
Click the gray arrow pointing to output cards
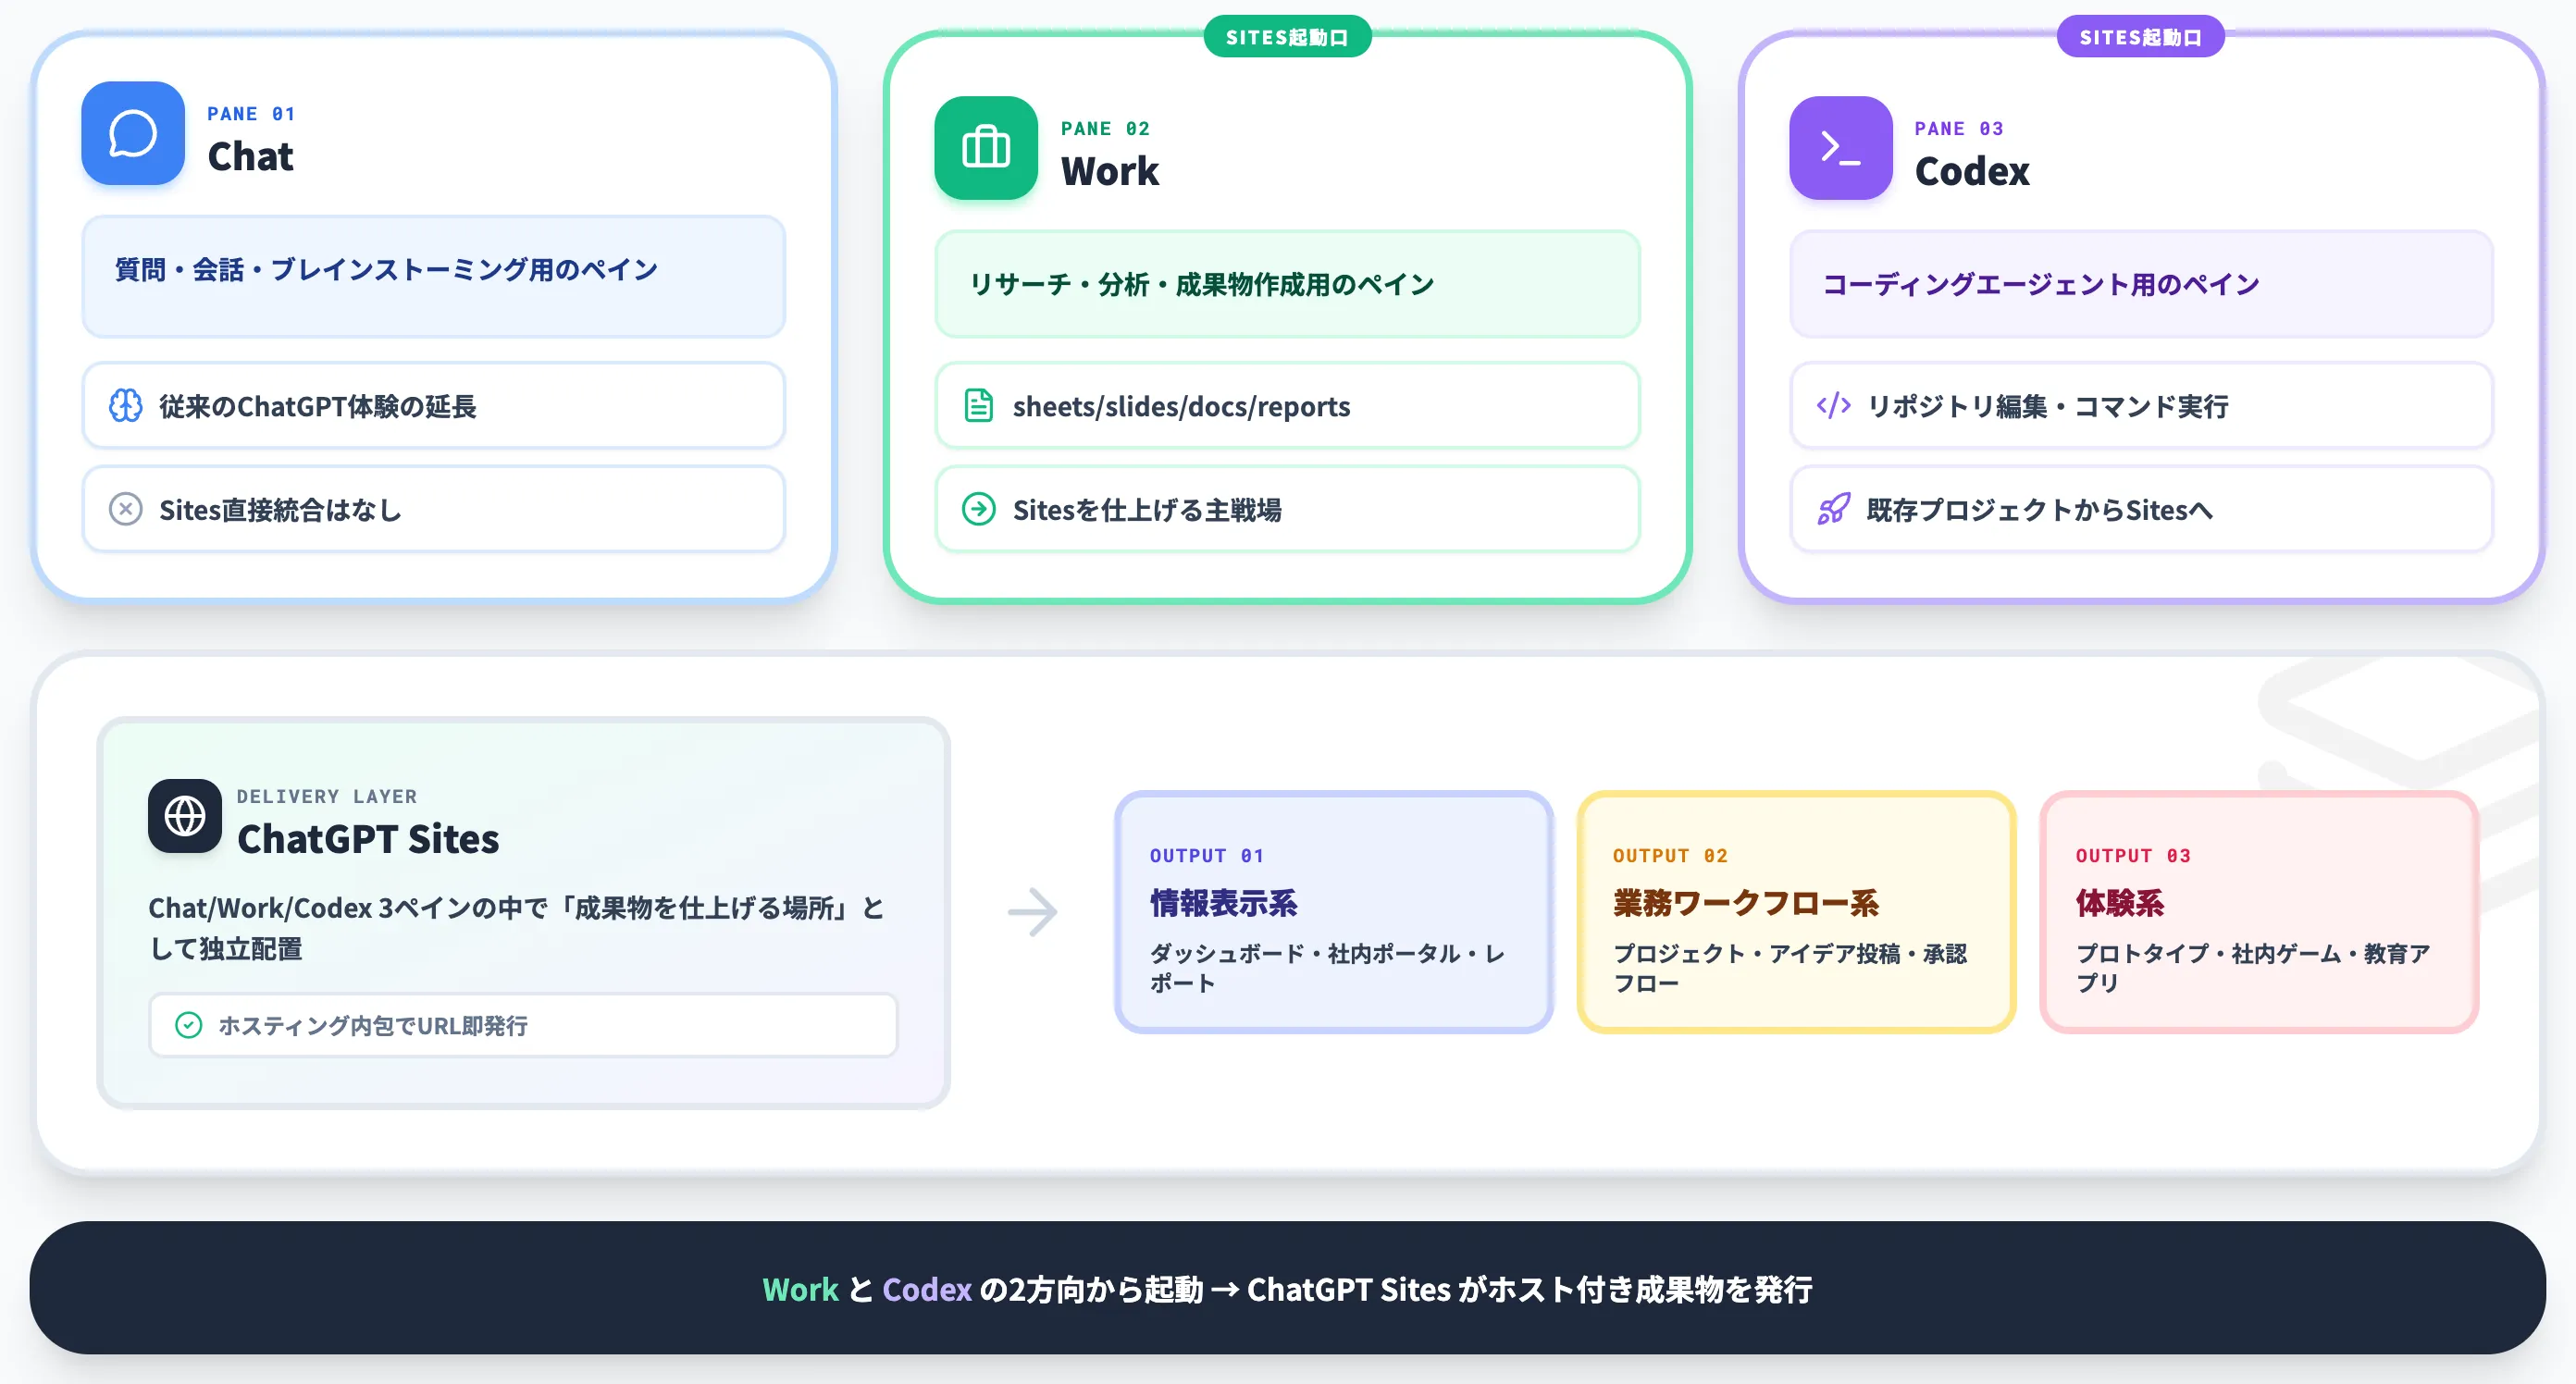click(x=1033, y=912)
